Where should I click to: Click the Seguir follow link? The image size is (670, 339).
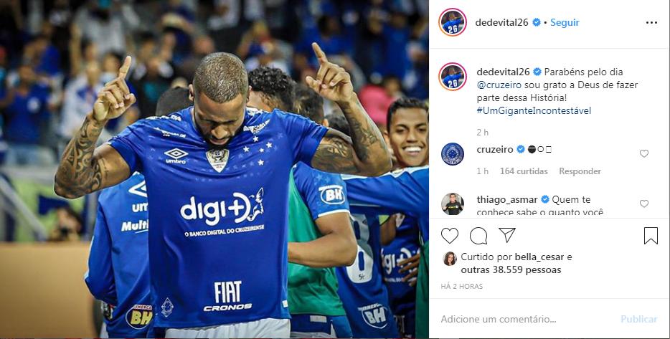565,23
